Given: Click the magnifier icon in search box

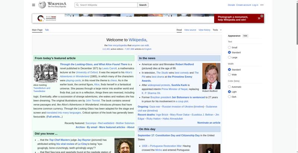Looking at the screenshot, I should 77,5.
